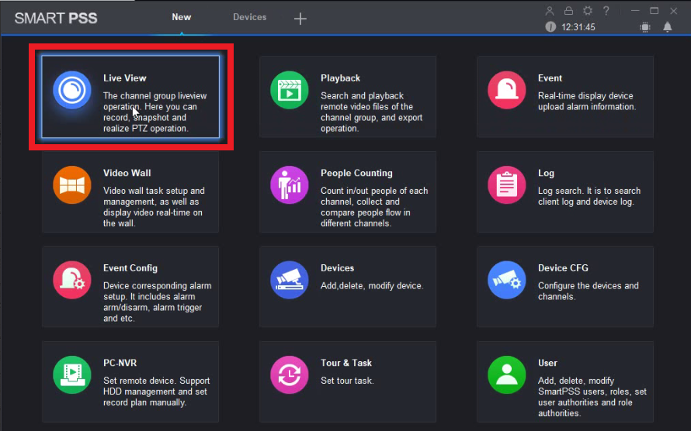Click the Playback title text
Image resolution: width=691 pixels, height=431 pixels.
340,78
